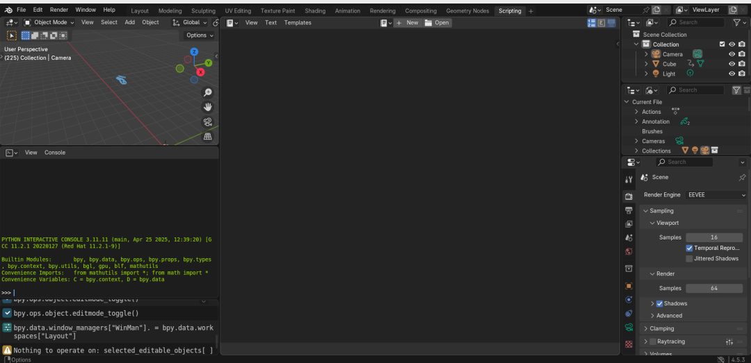This screenshot has width=751, height=363.
Task: Open the View Layer properties tab
Action: 629,223
